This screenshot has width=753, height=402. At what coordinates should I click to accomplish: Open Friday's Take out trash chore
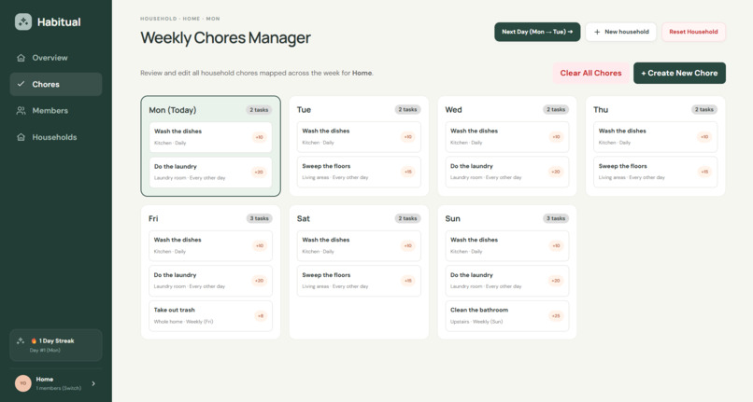coord(210,315)
